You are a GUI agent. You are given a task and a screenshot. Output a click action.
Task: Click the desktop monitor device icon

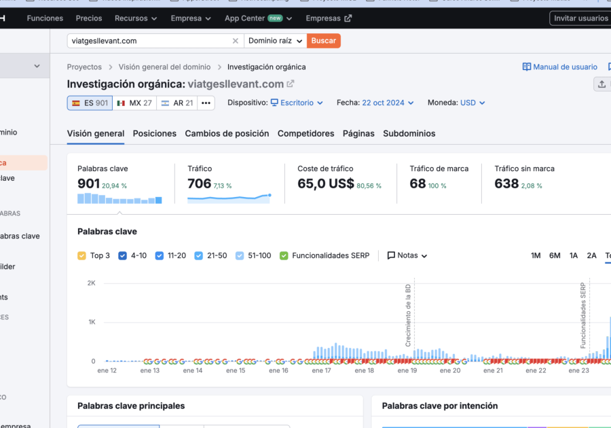pyautogui.click(x=274, y=103)
